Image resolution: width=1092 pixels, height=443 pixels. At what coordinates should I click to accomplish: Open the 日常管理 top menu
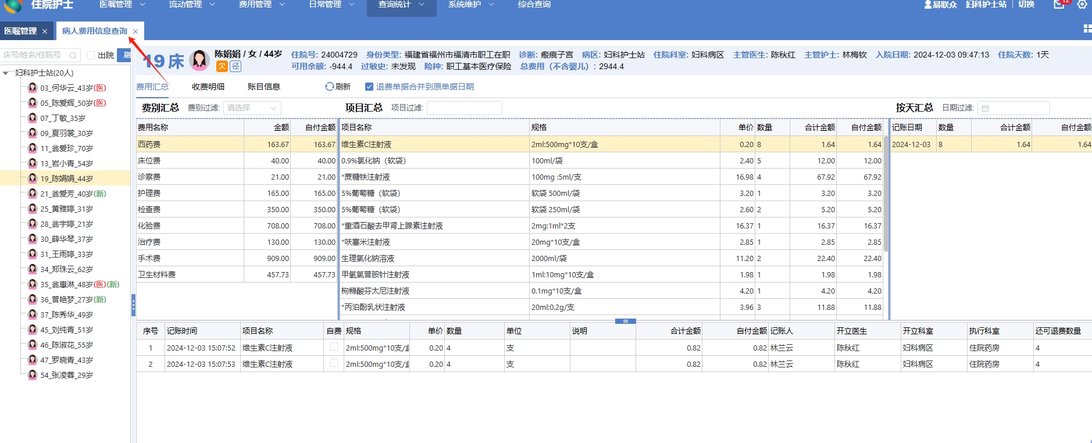pos(331,5)
